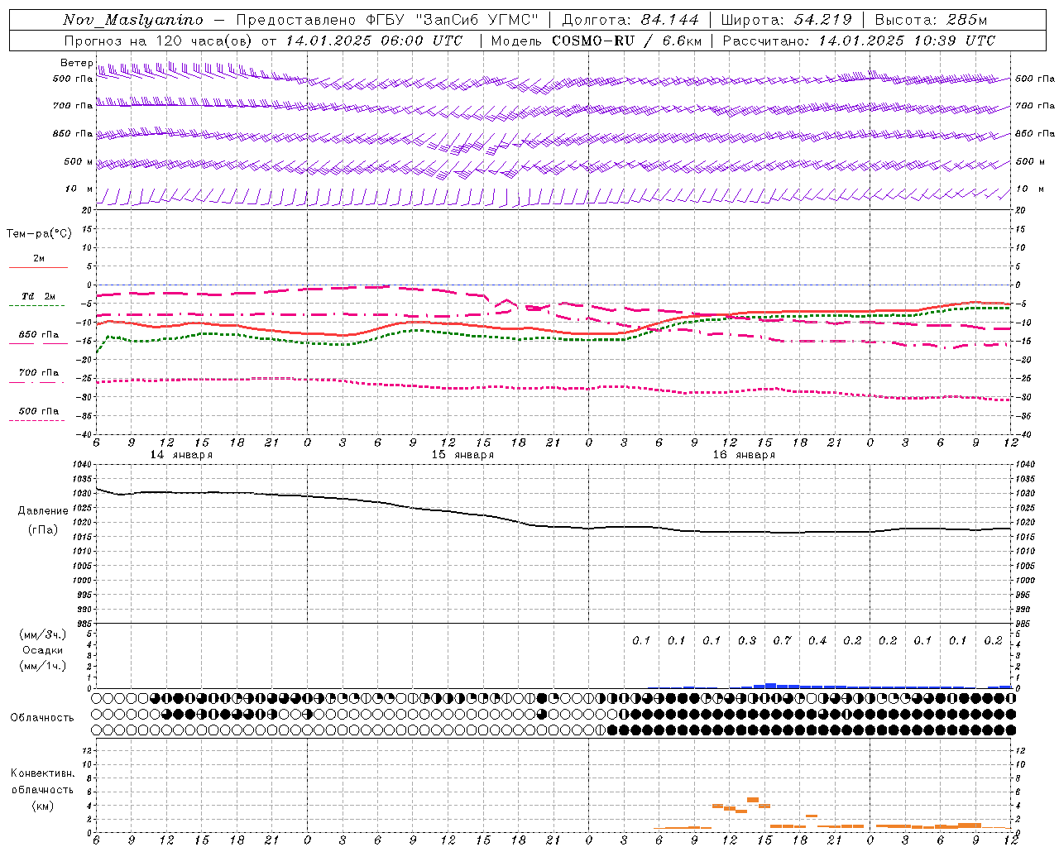This screenshot has width=1059, height=847.
Task: Click the station name Nov_Maslyanino in the header
Action: point(133,20)
